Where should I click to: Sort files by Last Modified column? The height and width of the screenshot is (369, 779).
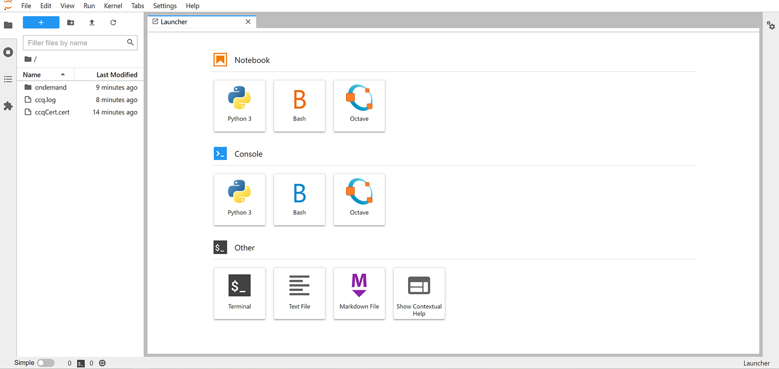click(x=109, y=74)
